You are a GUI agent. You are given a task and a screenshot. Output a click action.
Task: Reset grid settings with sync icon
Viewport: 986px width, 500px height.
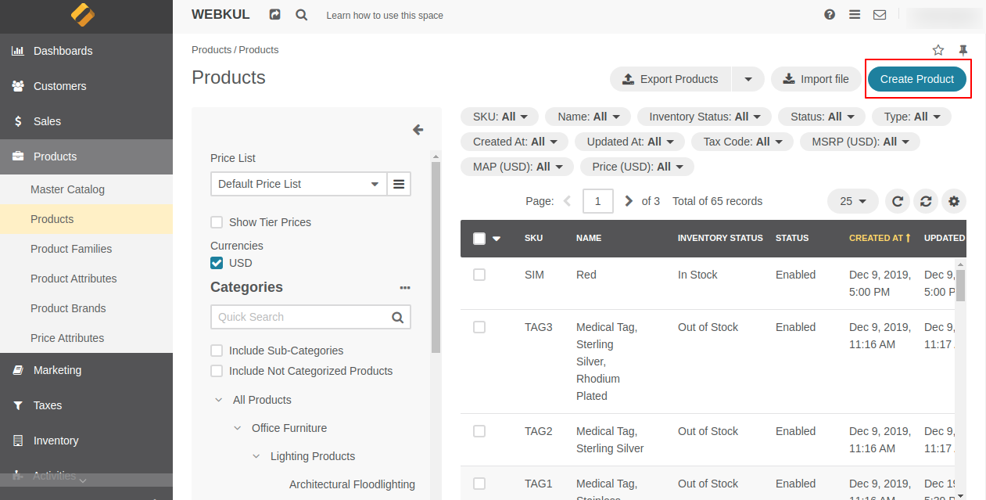coord(926,201)
